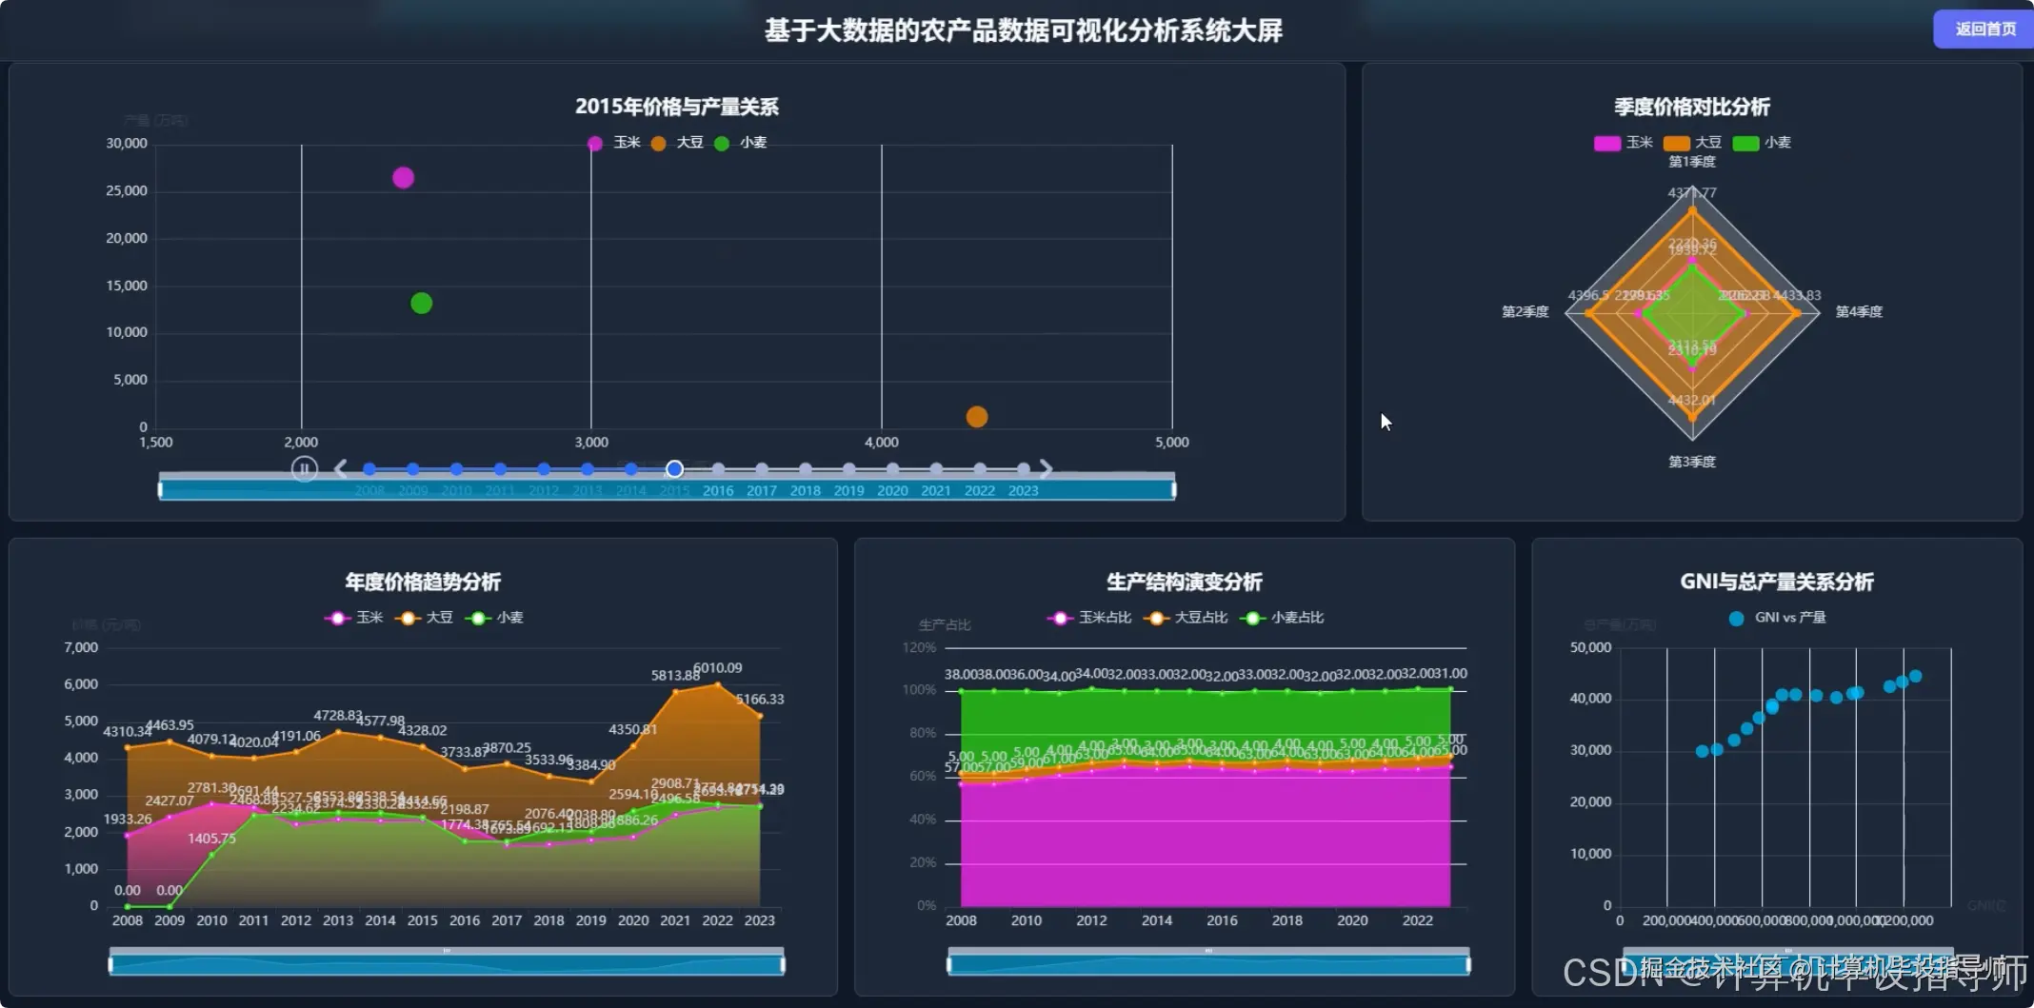
Task: Click the orange 大豆 scatter point
Action: click(x=976, y=417)
